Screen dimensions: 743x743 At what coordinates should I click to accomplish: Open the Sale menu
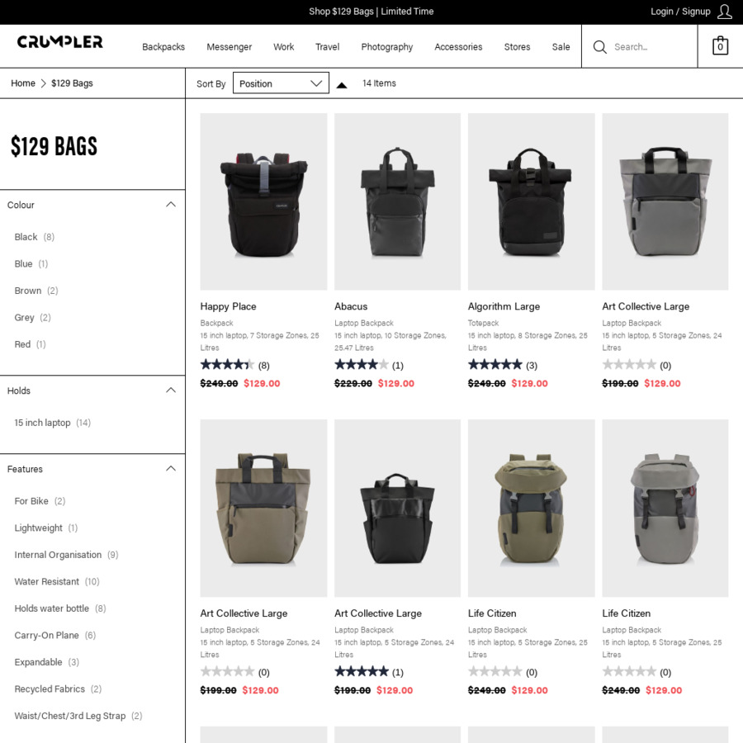point(561,47)
